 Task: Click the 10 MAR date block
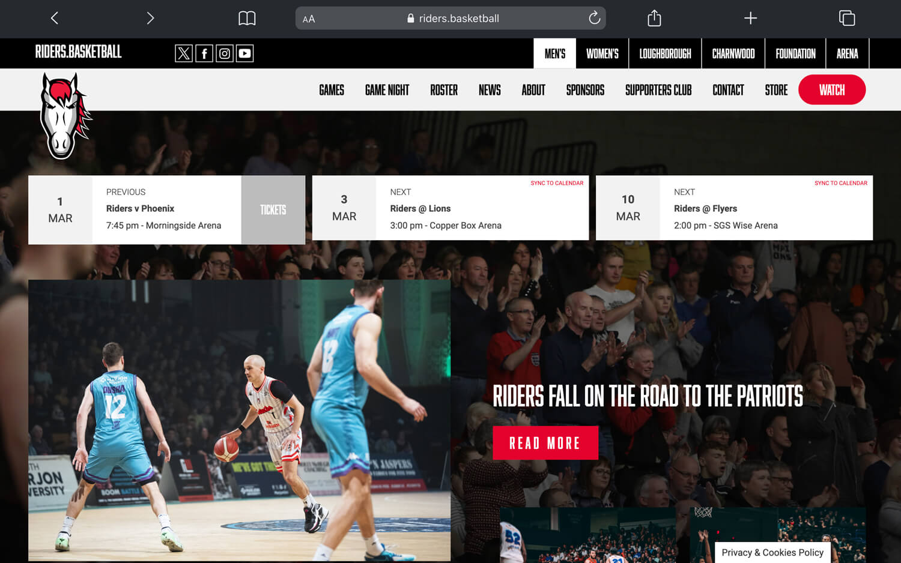coord(628,208)
